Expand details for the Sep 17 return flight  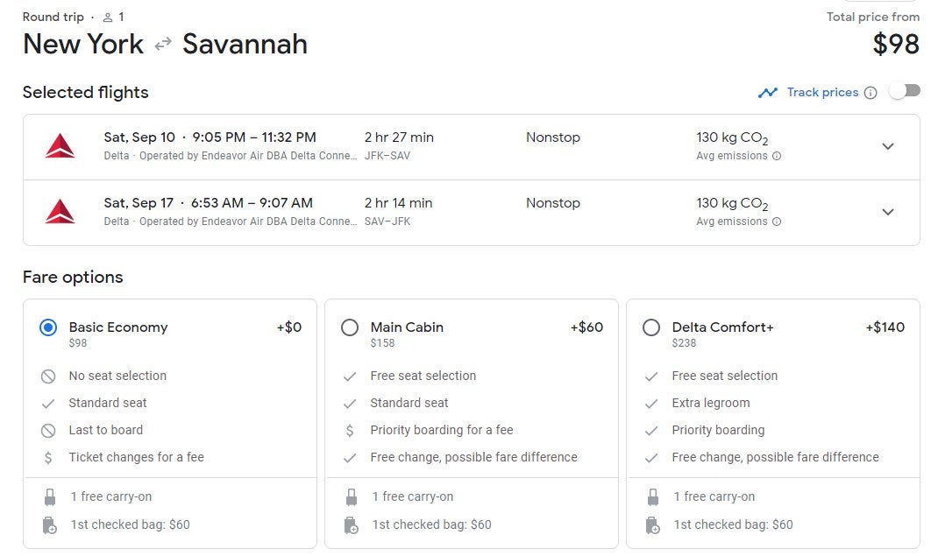[x=888, y=212]
